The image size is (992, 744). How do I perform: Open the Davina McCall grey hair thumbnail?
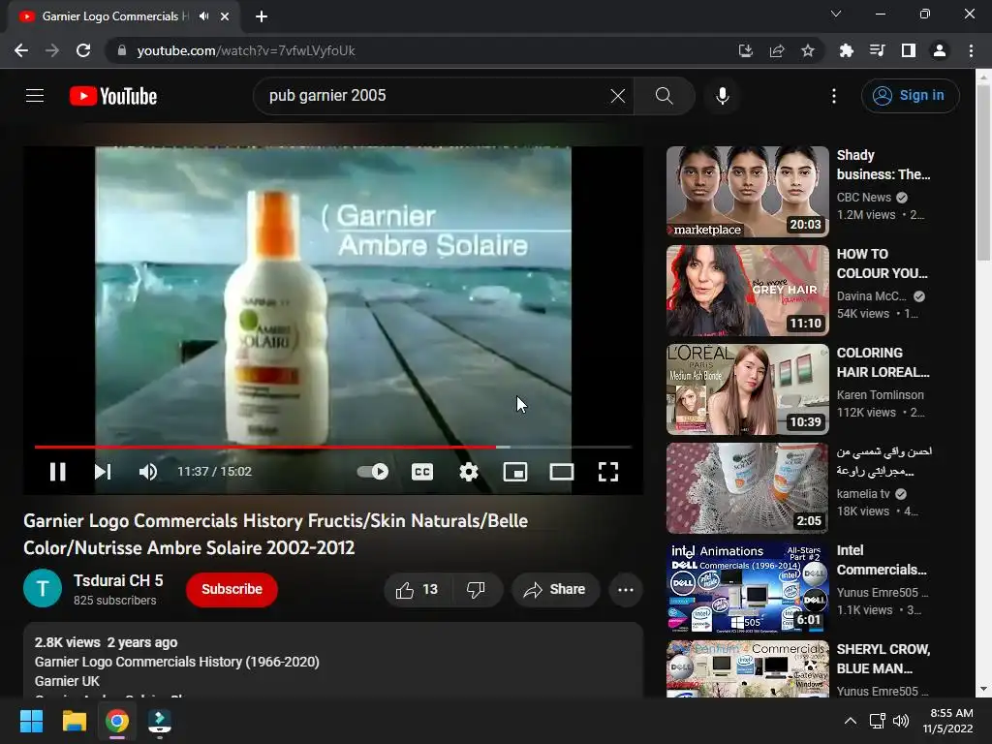click(747, 291)
